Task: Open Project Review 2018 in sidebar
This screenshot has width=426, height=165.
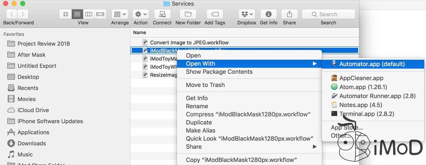Action: coord(44,44)
